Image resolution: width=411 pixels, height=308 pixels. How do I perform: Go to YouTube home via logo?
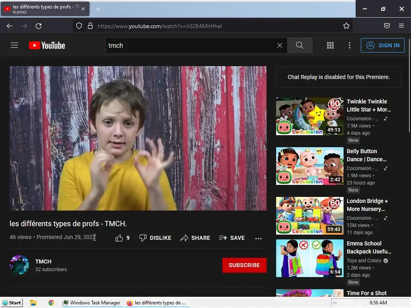(47, 45)
